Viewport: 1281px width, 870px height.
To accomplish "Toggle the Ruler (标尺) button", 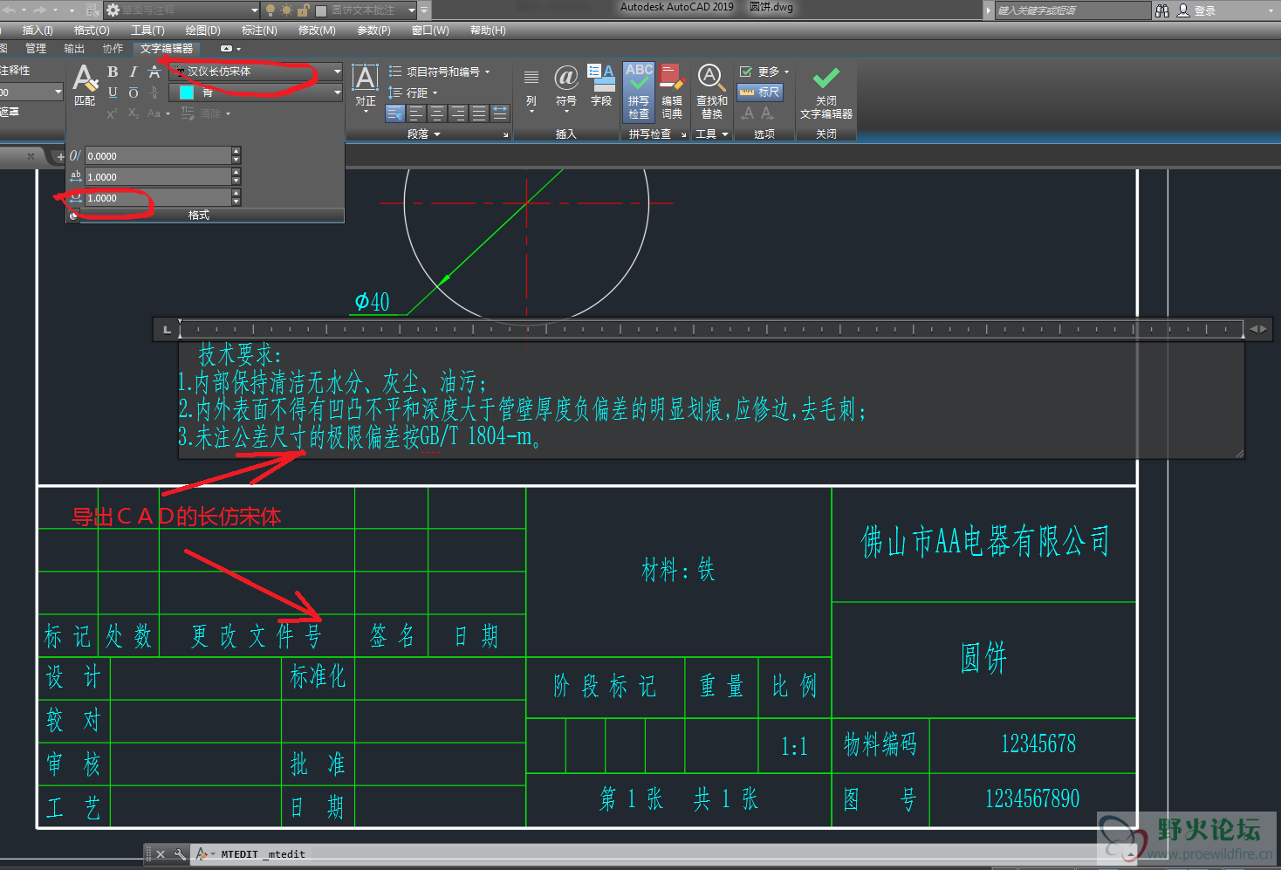I will (x=759, y=92).
